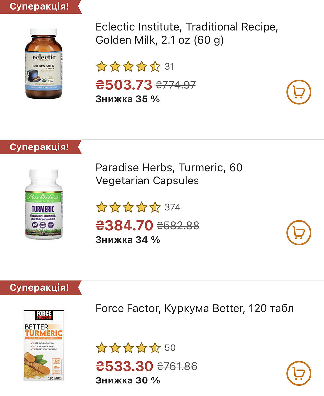324x396 pixels.
Task: Add Paradise Herbs Turmeric to cart
Action: (x=299, y=233)
